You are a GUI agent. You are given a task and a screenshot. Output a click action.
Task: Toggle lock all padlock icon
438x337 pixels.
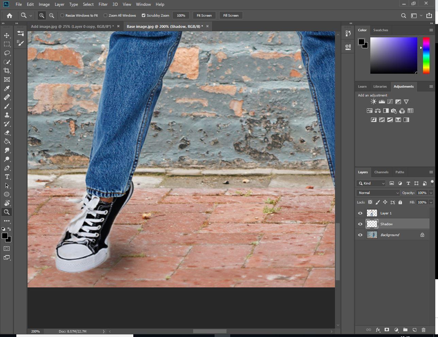400,202
